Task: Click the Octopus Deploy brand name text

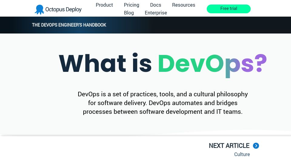Action: point(63,9)
